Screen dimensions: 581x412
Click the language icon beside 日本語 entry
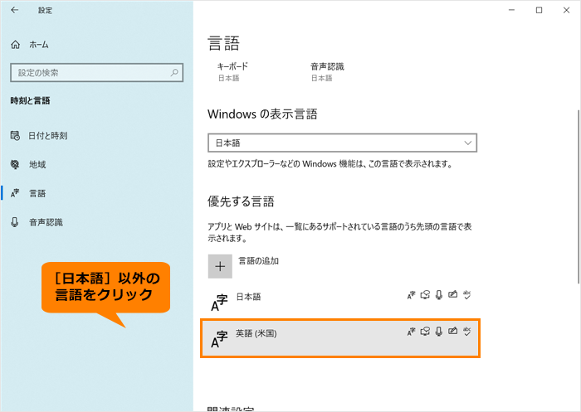(219, 303)
